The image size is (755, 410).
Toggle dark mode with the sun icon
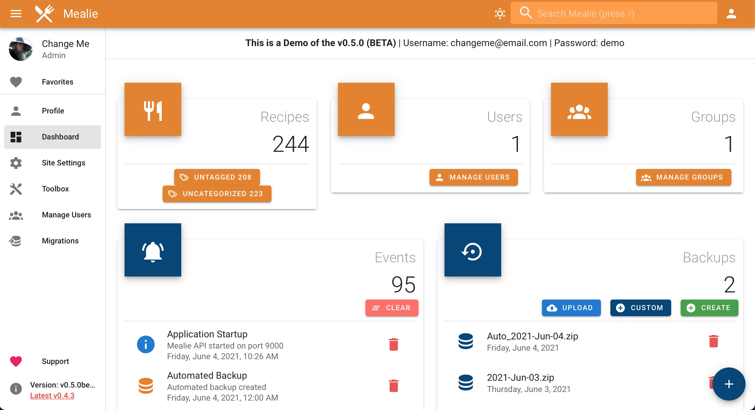pyautogui.click(x=500, y=14)
